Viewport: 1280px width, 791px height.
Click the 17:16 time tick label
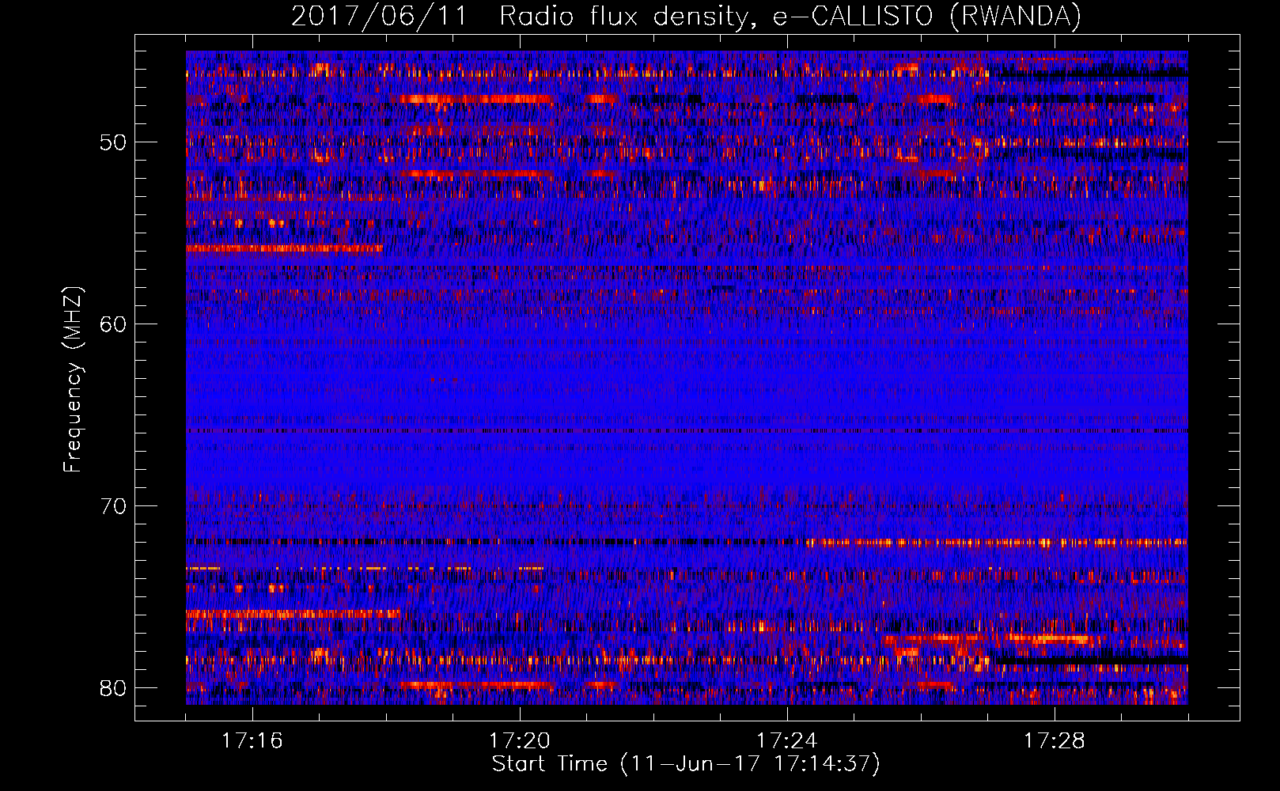click(x=252, y=740)
